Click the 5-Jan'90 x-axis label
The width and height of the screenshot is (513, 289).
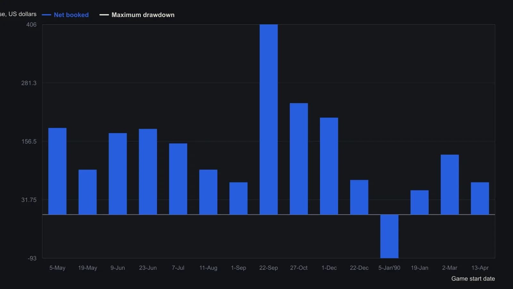[x=389, y=268]
